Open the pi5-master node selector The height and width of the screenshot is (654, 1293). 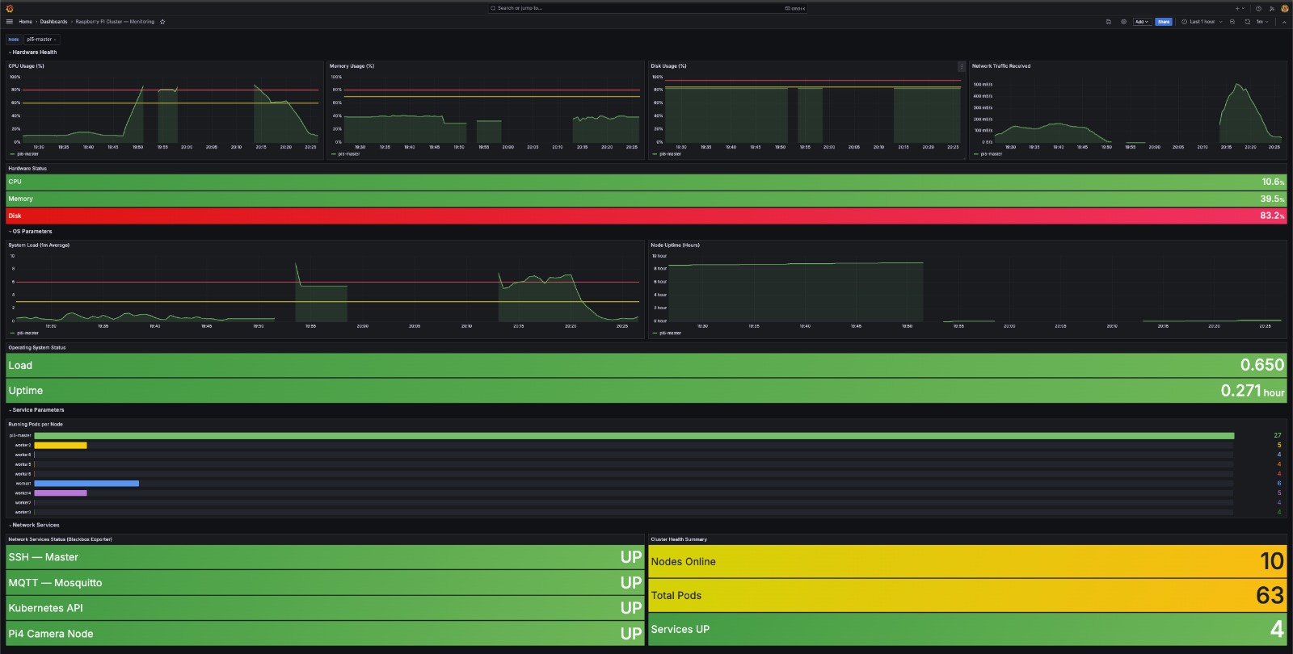41,39
